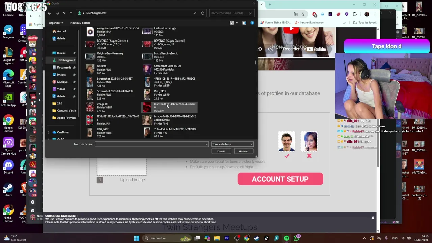Open the Microsoft Edge desktop shortcut
This screenshot has width=432, height=243.
8,78
